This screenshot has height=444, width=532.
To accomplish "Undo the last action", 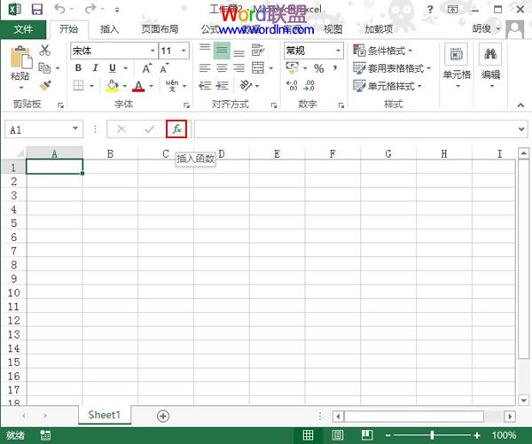I will tap(59, 9).
